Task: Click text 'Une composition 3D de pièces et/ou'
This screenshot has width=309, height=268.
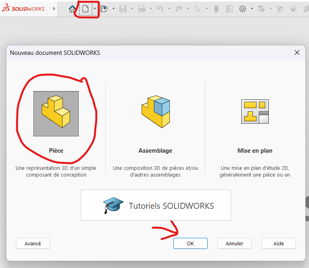Action: [155, 168]
